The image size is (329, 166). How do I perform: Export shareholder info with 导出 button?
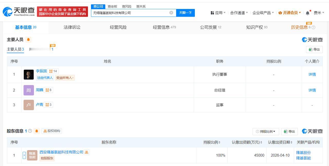(289, 131)
